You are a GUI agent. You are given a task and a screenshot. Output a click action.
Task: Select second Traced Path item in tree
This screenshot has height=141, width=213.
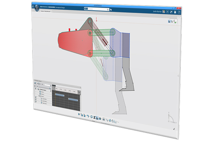pyautogui.click(x=45, y=101)
